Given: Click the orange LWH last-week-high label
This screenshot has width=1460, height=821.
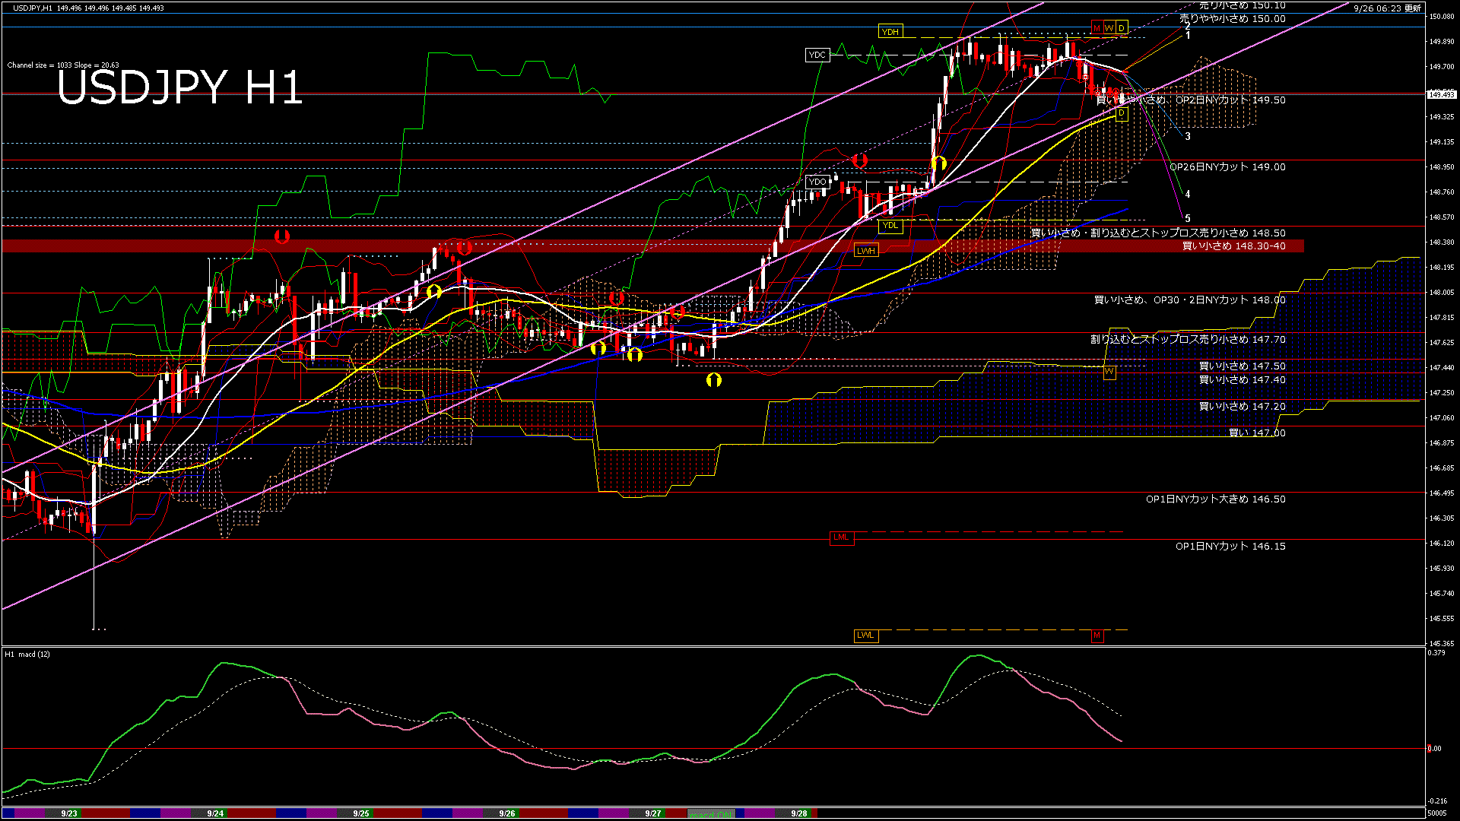Looking at the screenshot, I should 866,250.
